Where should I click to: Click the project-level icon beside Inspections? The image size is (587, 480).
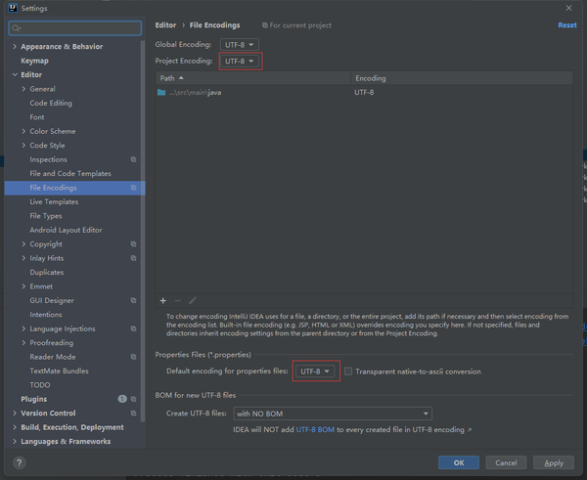click(x=133, y=159)
